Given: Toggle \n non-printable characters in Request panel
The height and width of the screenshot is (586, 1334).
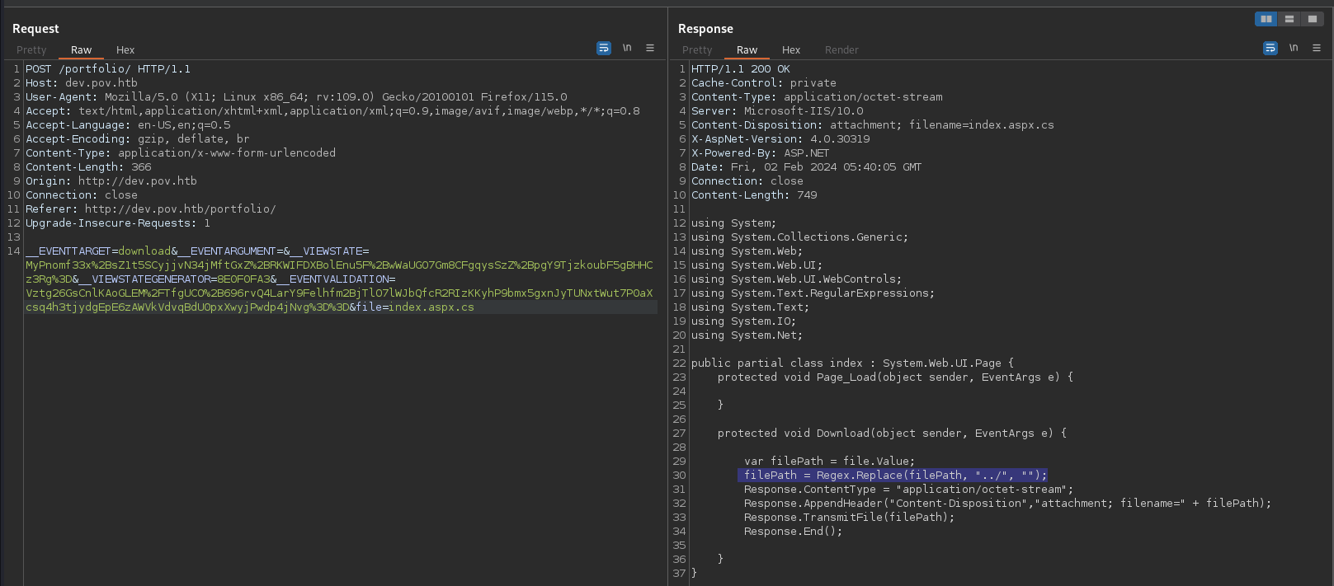Looking at the screenshot, I should (x=627, y=49).
